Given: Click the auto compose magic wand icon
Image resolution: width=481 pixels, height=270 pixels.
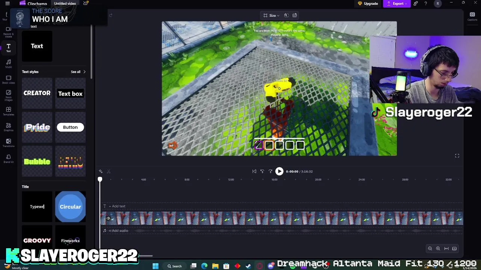Looking at the screenshot, I should tap(101, 171).
